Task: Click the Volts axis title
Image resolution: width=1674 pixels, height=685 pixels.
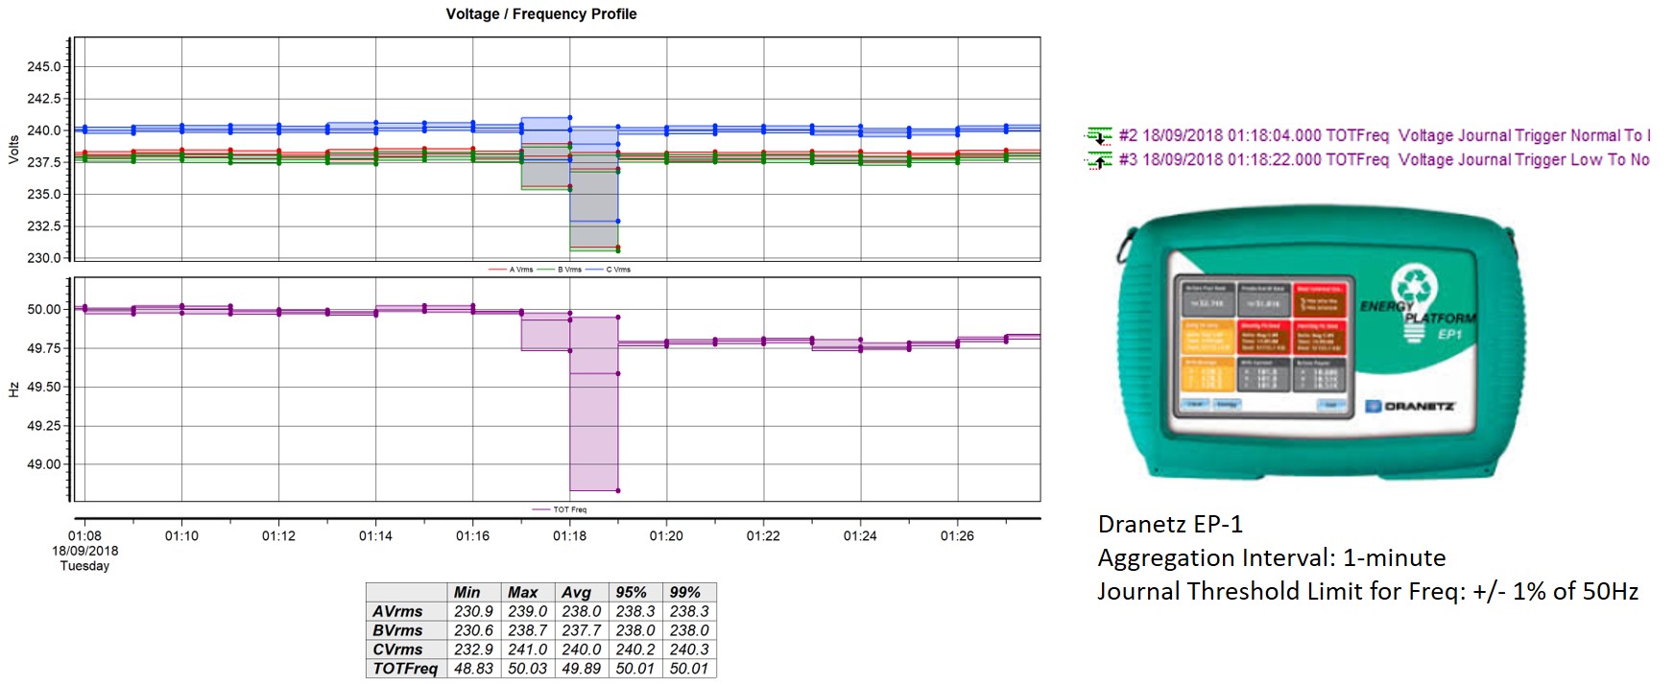Action: tap(13, 150)
